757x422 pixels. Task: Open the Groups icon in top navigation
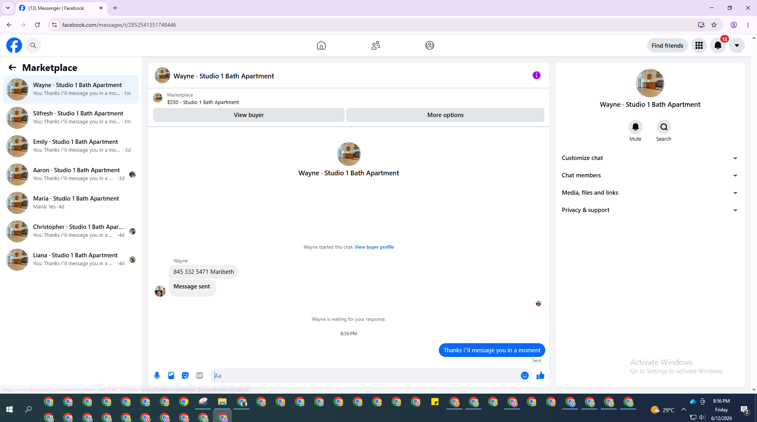click(430, 45)
